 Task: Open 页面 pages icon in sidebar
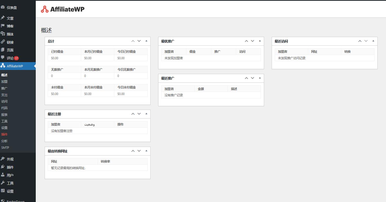(x=3, y=50)
